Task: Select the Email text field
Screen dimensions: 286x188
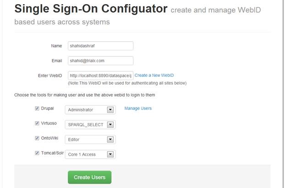Action: [100, 61]
